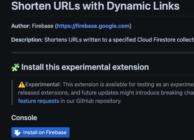Click the word 'Firebase' after Author
Viewport: 194px width, 140px height.
point(43,26)
